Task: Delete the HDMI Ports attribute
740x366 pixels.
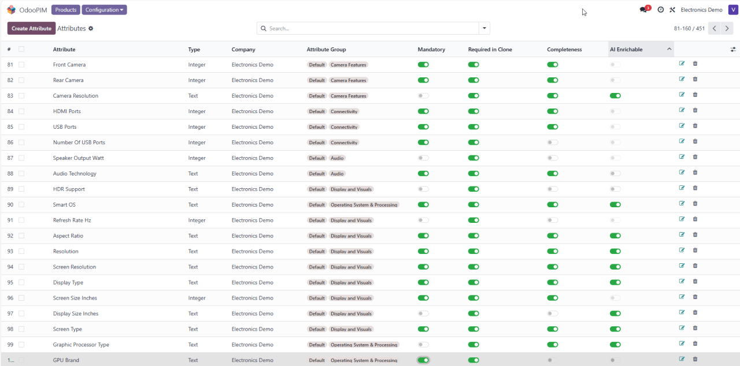Action: [695, 111]
